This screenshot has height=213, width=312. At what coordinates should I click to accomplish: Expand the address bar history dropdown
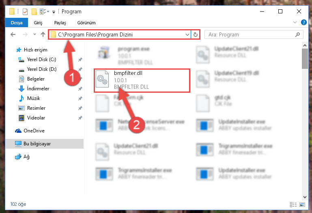point(187,34)
